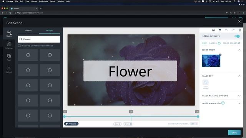Collapse the Scene Media section
The image size is (246, 138).
[239, 50]
